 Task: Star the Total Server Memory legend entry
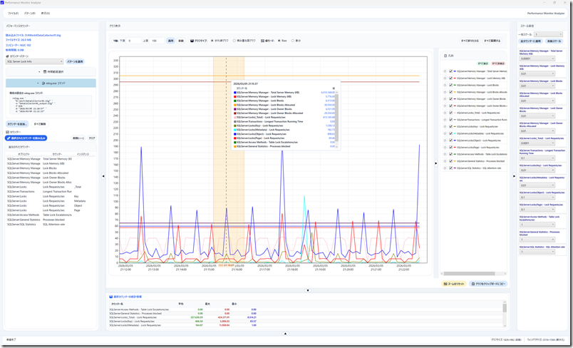tap(445, 71)
